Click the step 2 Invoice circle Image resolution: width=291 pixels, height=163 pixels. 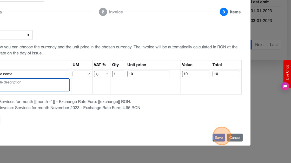[x=103, y=12]
